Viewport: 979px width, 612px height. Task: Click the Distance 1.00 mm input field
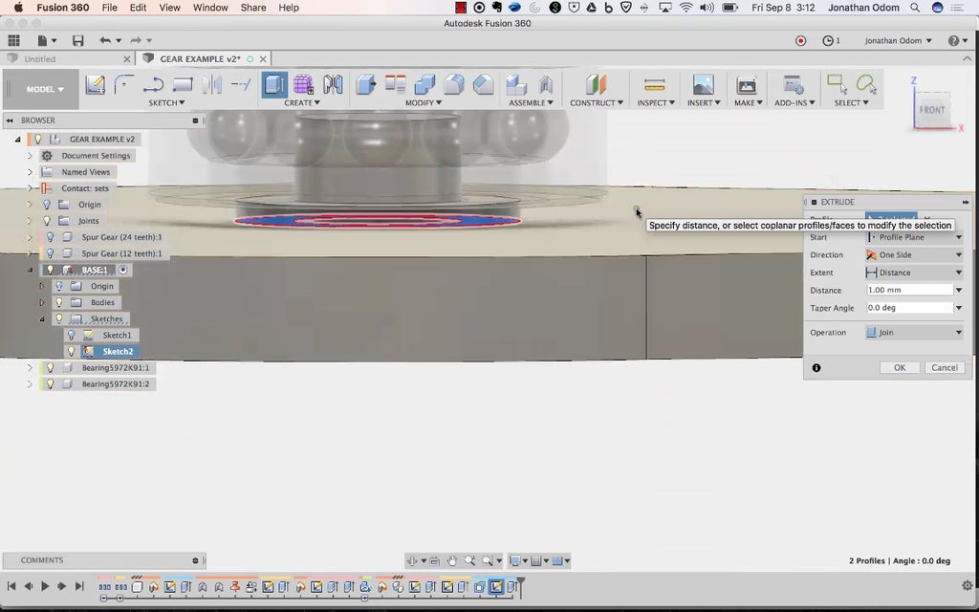click(910, 290)
